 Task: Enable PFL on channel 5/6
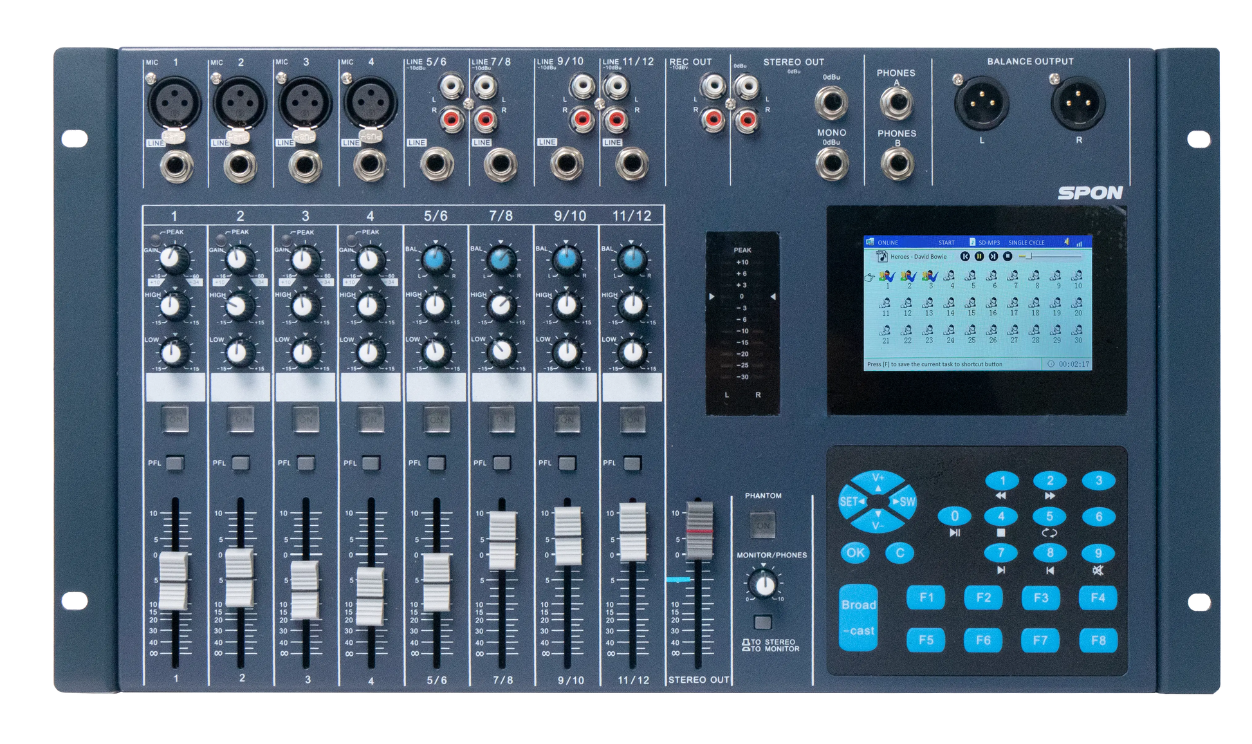click(437, 463)
